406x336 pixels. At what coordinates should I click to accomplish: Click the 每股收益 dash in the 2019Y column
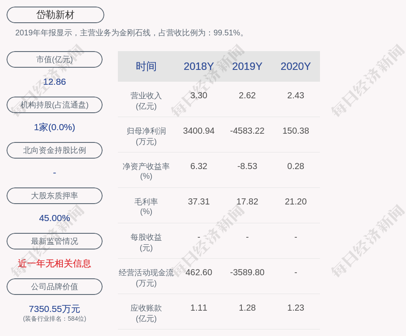pyautogui.click(x=247, y=237)
